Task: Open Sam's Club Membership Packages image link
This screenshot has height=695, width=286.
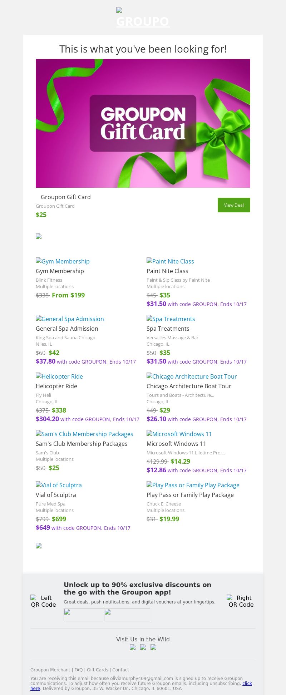Action: pyautogui.click(x=84, y=434)
